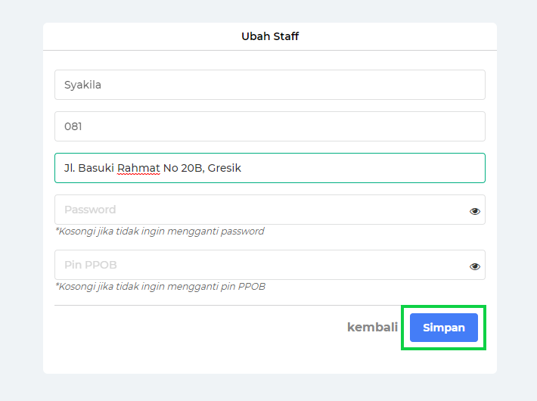This screenshot has width=537, height=401.
Task: Focus the name field containing Syakila
Action: 270,85
